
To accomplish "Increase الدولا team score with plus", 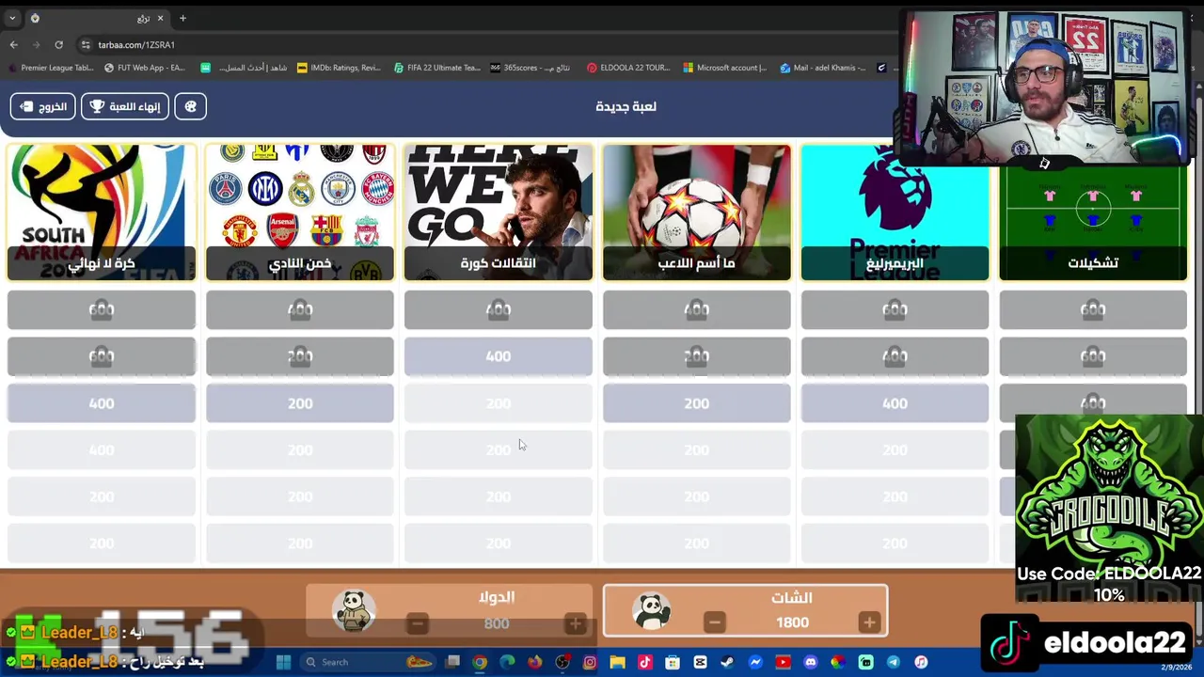I will (x=575, y=622).
